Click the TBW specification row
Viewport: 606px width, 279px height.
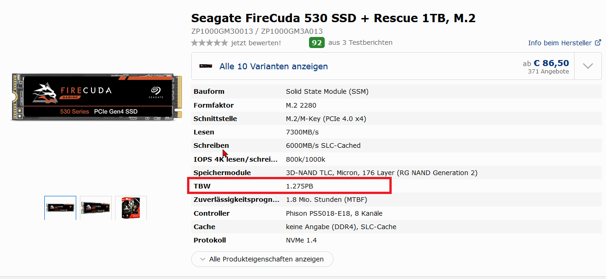(290, 186)
